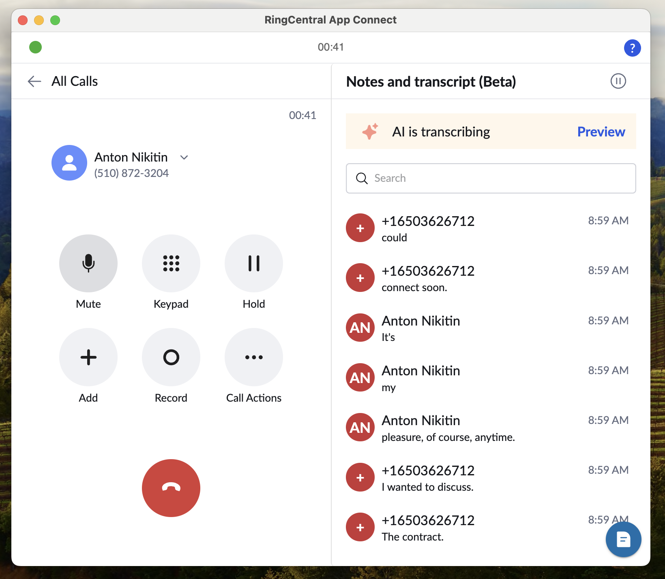
Task: Start recording with the Record button
Action: click(x=171, y=357)
